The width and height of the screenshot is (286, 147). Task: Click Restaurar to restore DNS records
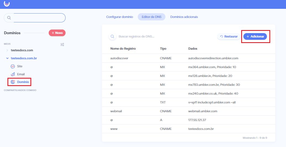point(229,36)
